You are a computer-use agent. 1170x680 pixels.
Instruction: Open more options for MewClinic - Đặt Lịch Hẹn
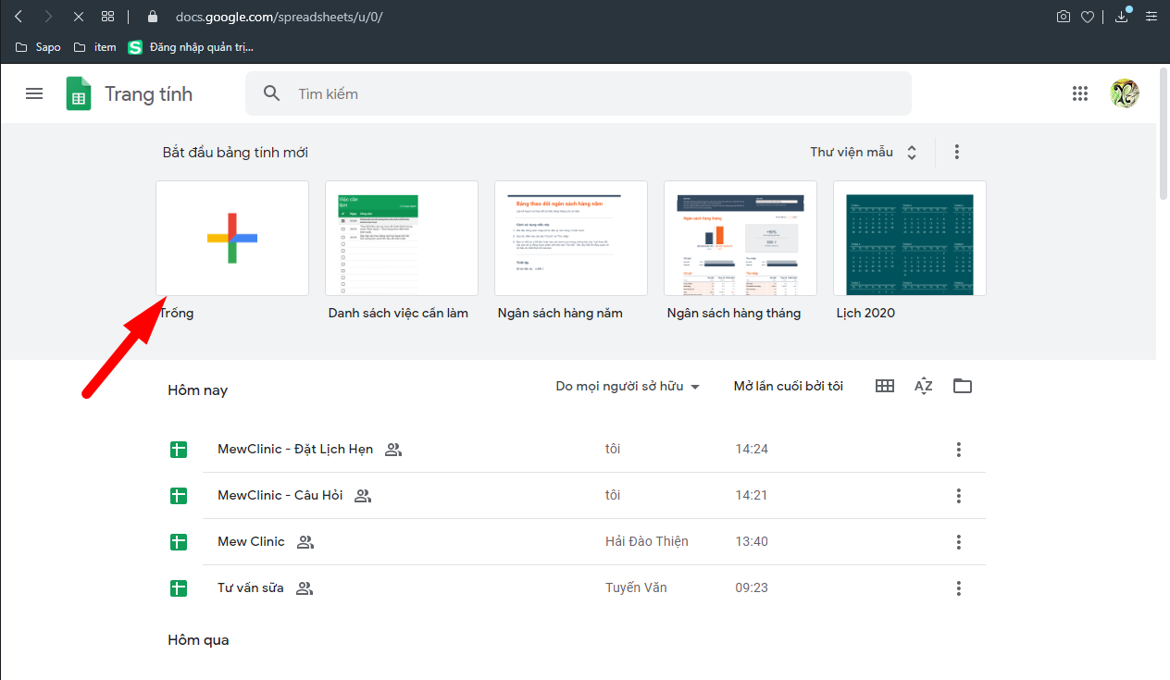coord(958,450)
